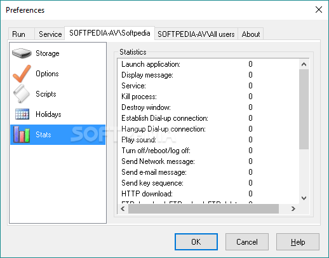Open the SOFTPEDIA-AV\All users tab
This screenshot has height=258, width=329.
point(196,34)
